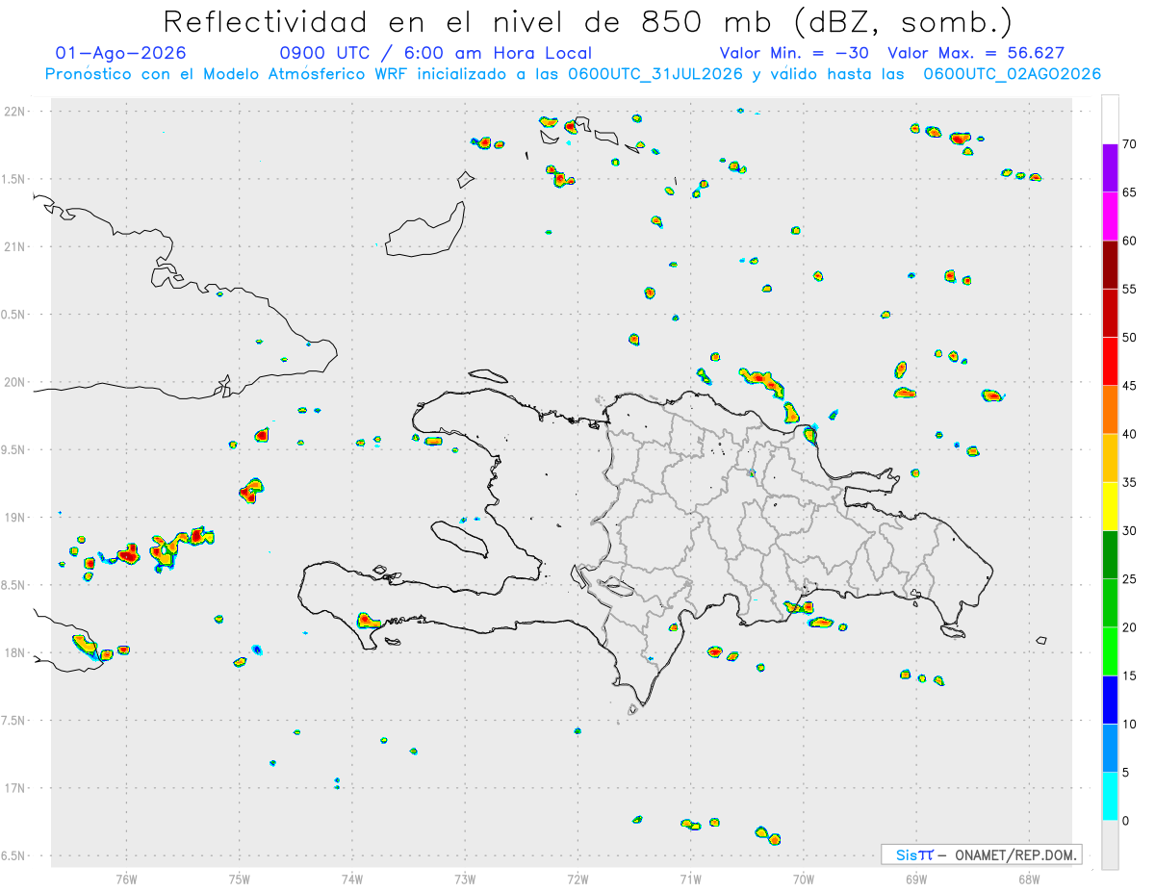This screenshot has width=1155, height=892.
Task: Click the '75W' longitude axis label
Action: coord(240,879)
